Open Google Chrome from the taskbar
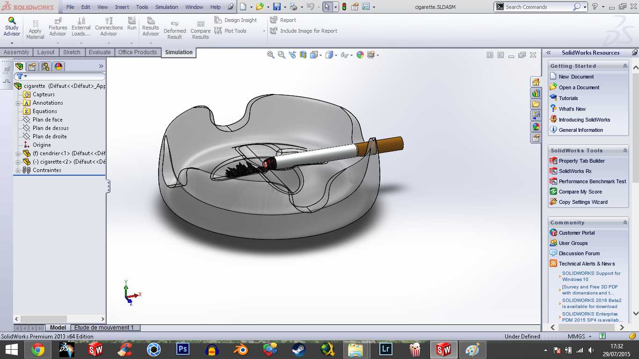The height and width of the screenshot is (359, 639). pos(38,349)
